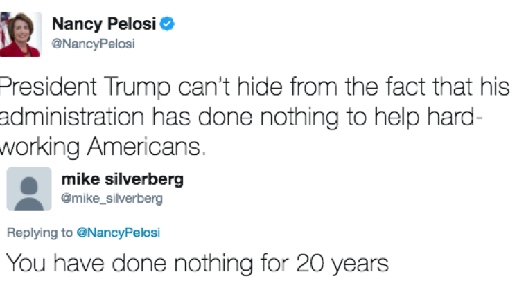Click the American flag in Pelosi's avatar
Screen dimensions: 526x290
[x=4, y=28]
